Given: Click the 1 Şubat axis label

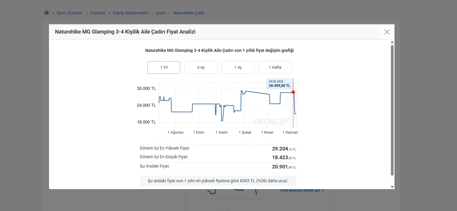Looking at the screenshot, I should point(245,132).
